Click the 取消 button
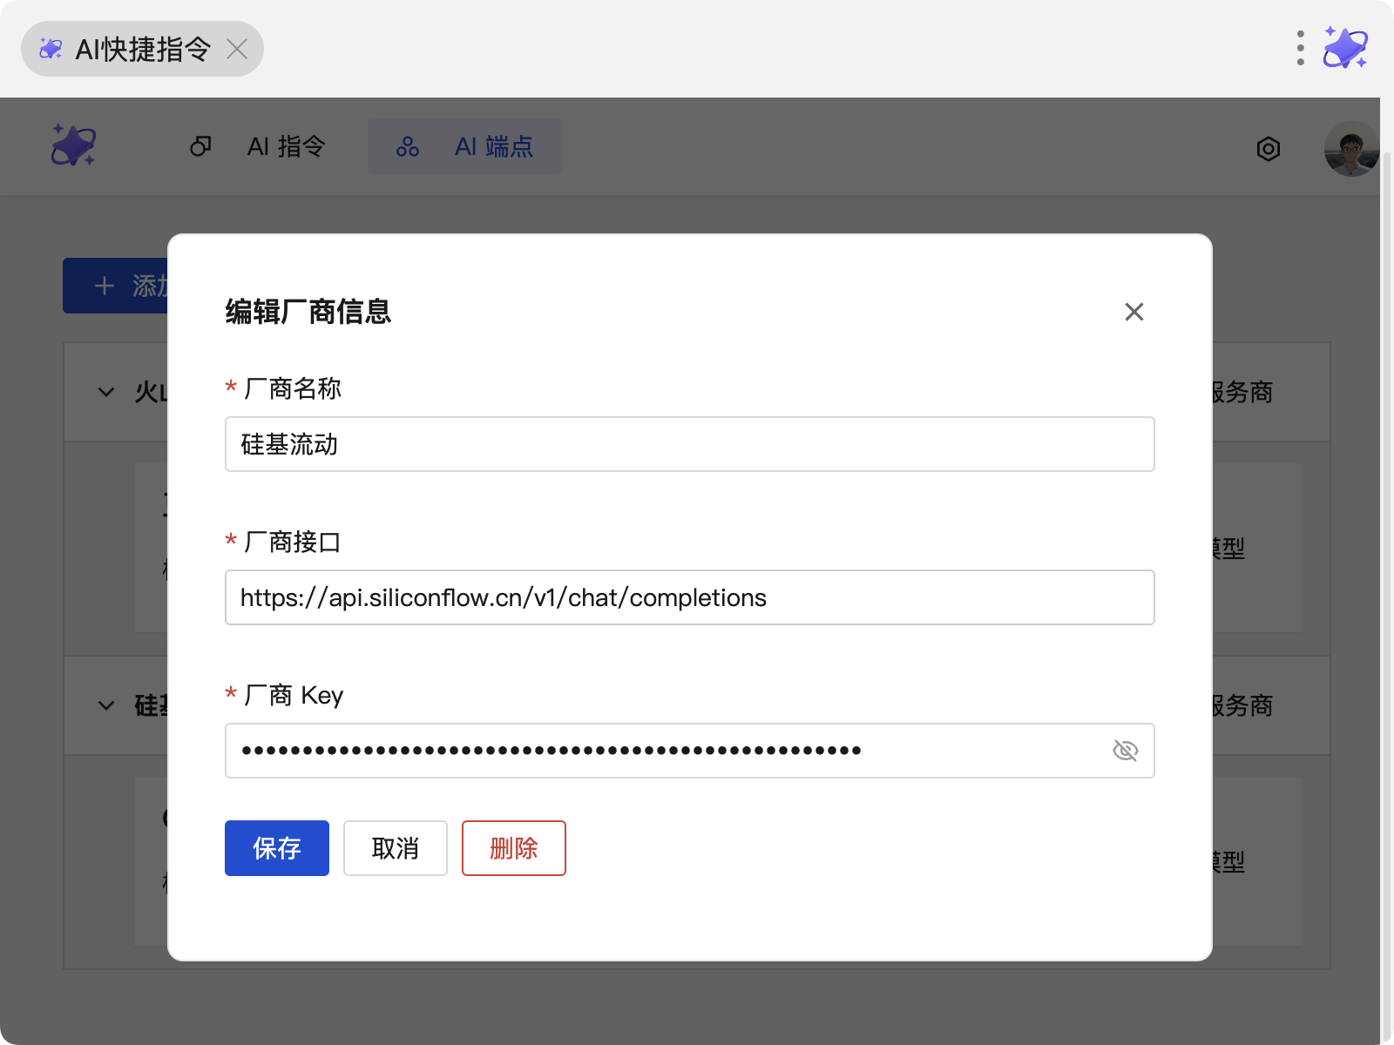Screen dimensions: 1394x1045 pos(396,848)
